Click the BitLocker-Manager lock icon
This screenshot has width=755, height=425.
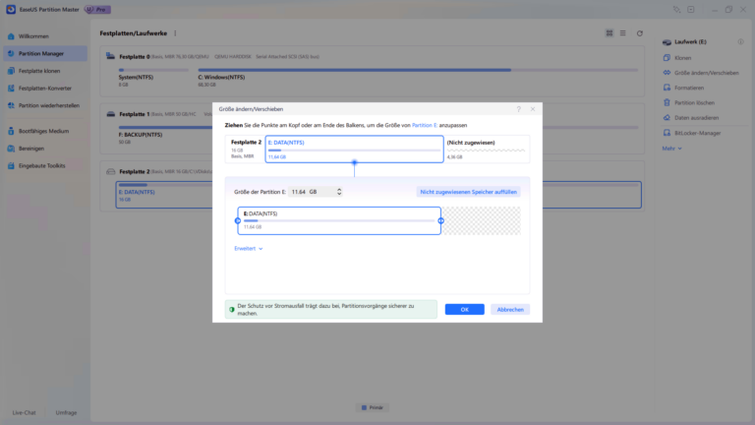(x=667, y=133)
